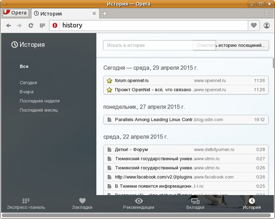Click page icon beside Parallels Among Leading
The image size is (275, 219).
[x=110, y=119]
